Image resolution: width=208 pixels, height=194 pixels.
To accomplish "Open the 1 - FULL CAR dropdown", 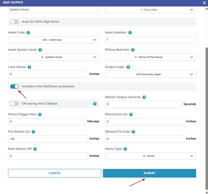I will click(150, 10).
